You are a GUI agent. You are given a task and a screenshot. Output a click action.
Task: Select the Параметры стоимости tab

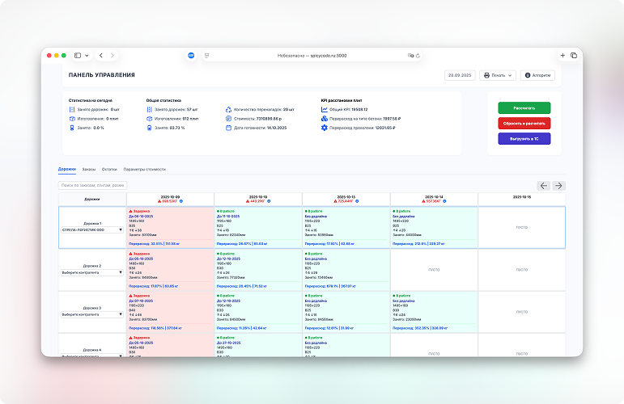144,169
